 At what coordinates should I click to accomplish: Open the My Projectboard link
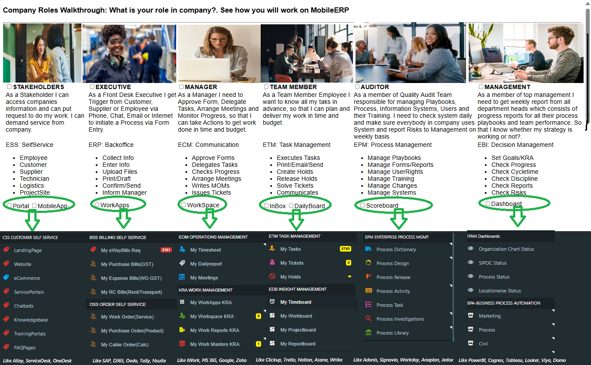pos(298,330)
